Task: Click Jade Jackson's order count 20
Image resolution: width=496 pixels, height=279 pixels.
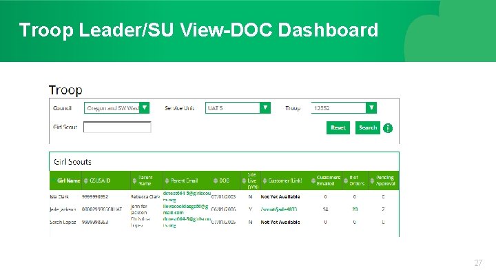Action: (355, 209)
